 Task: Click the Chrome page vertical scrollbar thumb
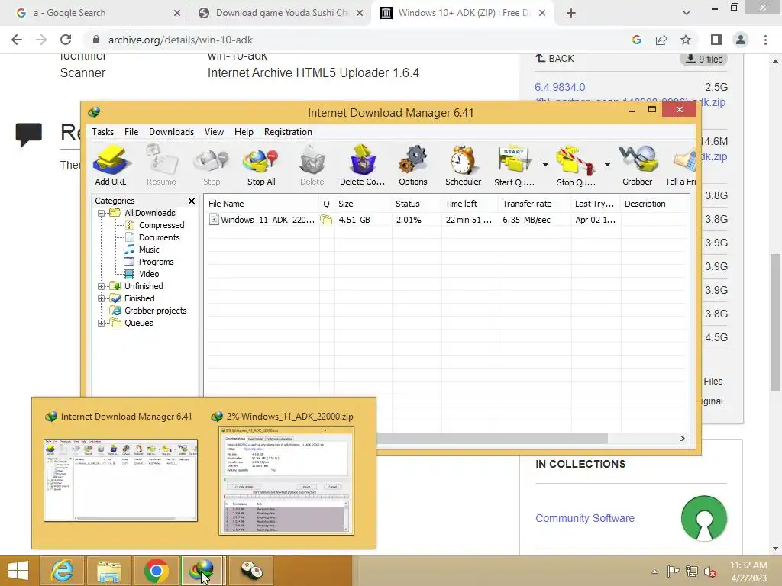click(x=775, y=321)
